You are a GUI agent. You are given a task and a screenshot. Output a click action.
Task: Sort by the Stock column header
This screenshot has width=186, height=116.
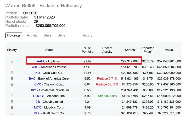pos(49,50)
